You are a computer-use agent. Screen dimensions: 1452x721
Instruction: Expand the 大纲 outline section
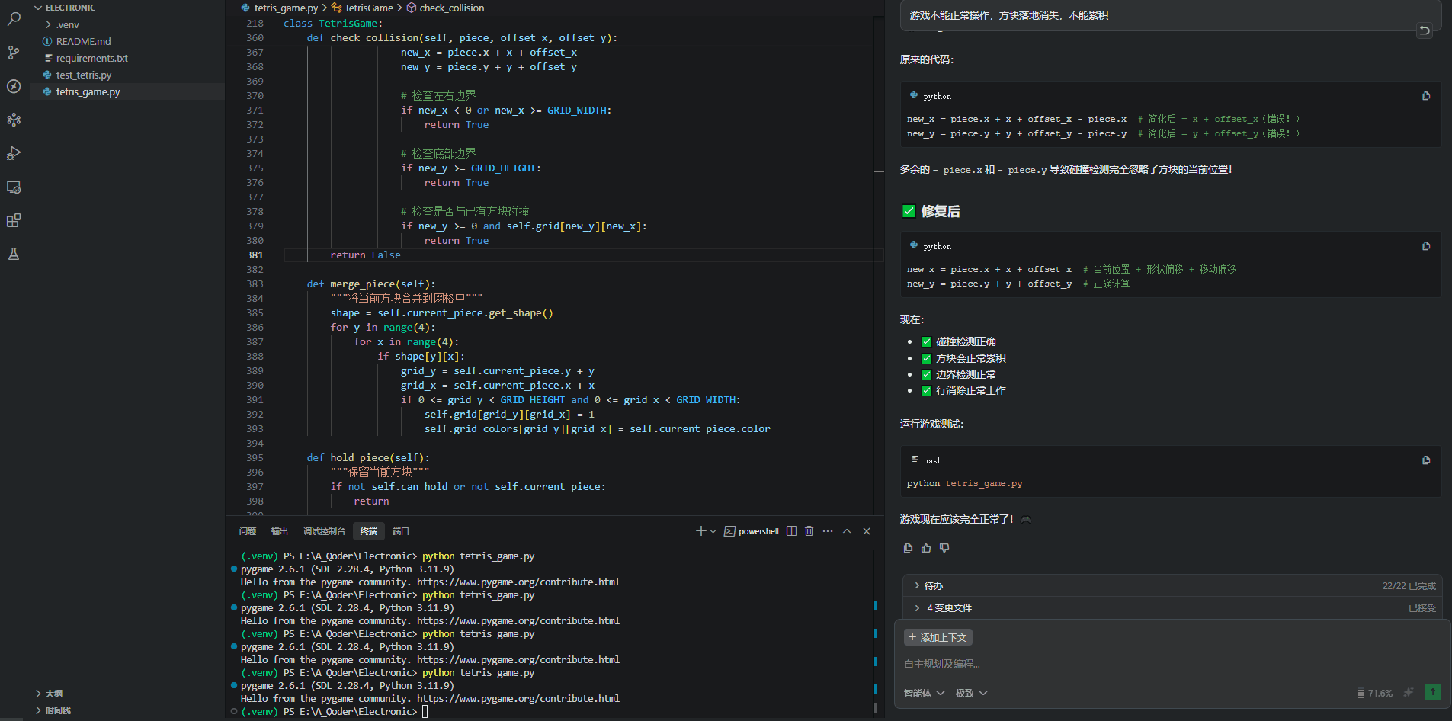point(127,694)
